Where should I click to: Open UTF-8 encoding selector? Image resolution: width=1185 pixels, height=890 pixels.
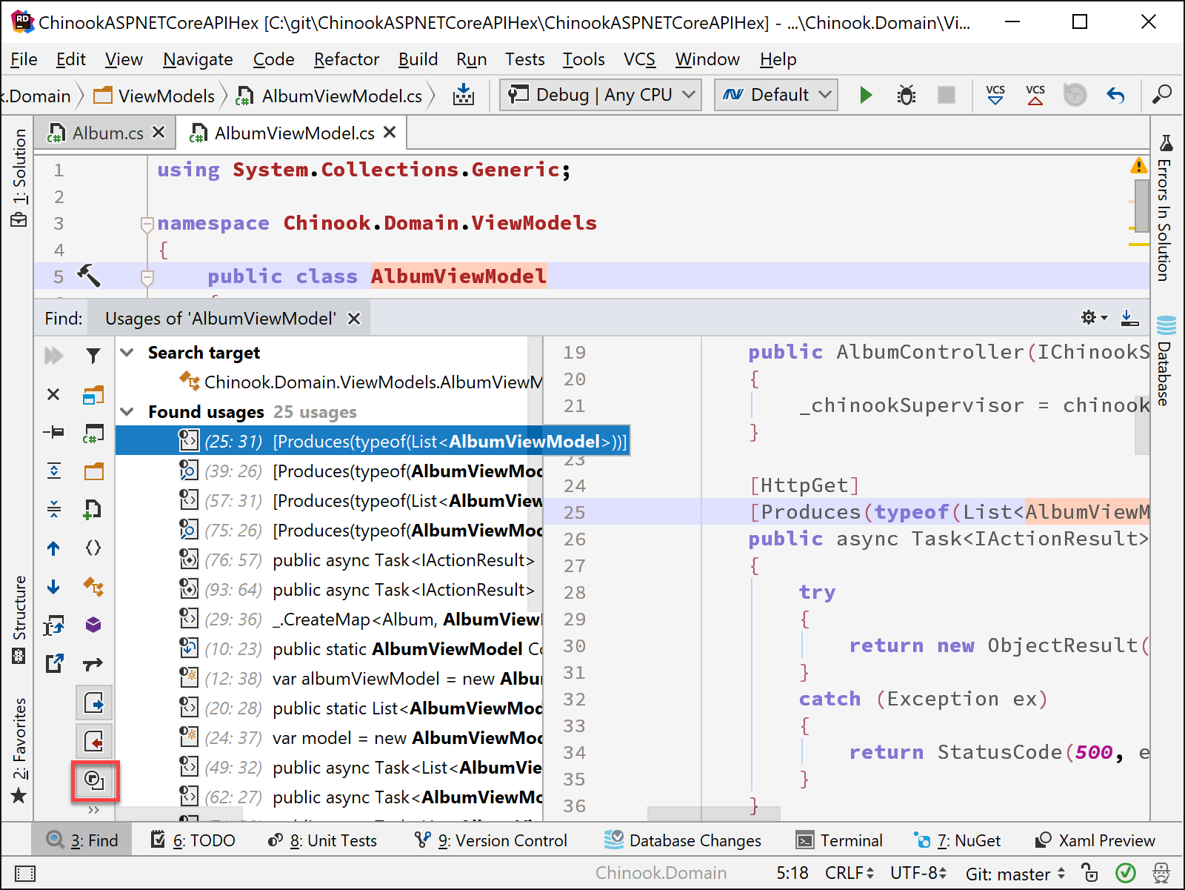[x=918, y=873]
